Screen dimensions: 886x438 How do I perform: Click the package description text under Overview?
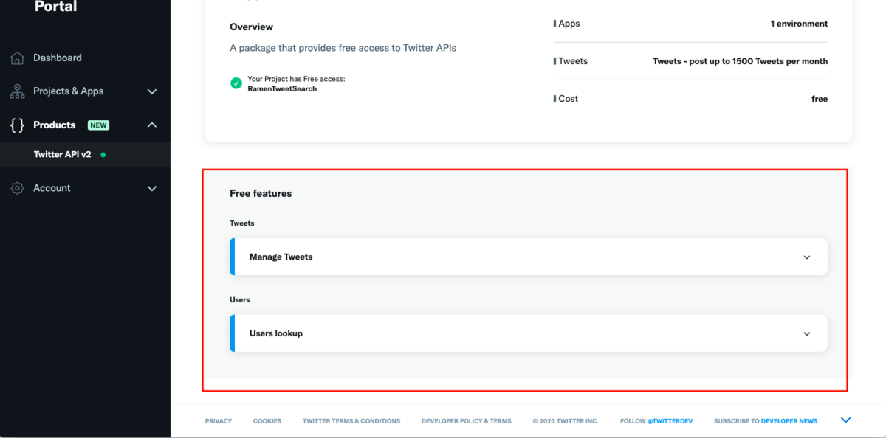click(343, 48)
